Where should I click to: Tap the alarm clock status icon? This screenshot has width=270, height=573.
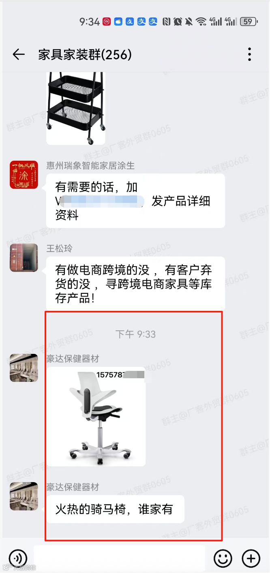click(178, 22)
